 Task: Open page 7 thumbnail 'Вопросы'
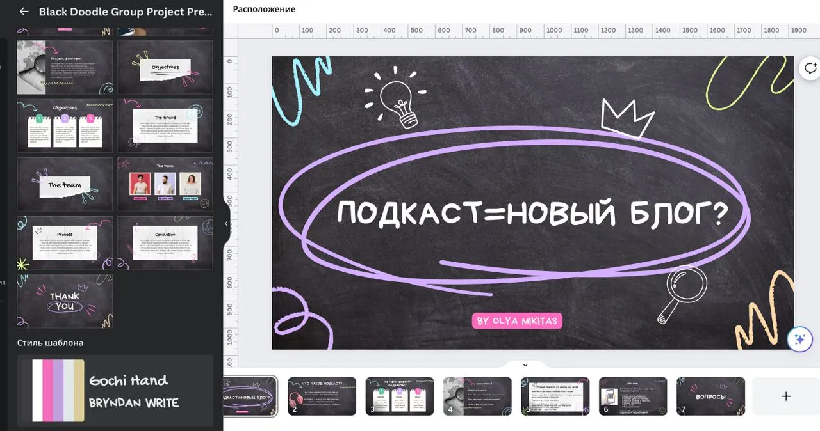coord(710,396)
